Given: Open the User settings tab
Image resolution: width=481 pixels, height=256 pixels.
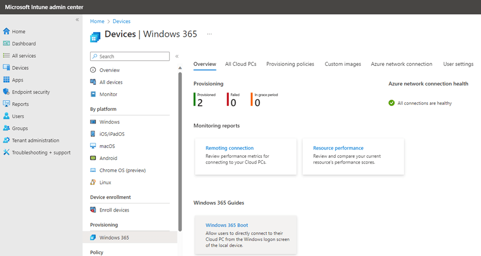Looking at the screenshot, I should coord(458,64).
